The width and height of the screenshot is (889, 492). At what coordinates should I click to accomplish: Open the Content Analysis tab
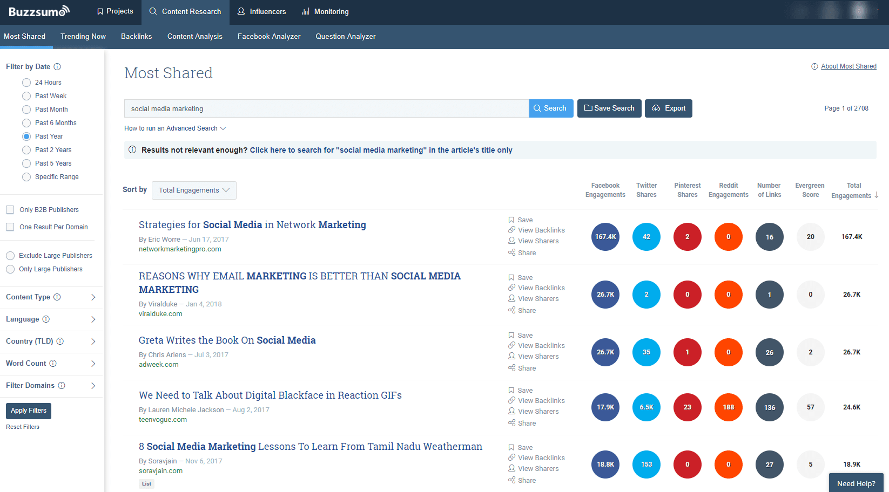click(195, 37)
